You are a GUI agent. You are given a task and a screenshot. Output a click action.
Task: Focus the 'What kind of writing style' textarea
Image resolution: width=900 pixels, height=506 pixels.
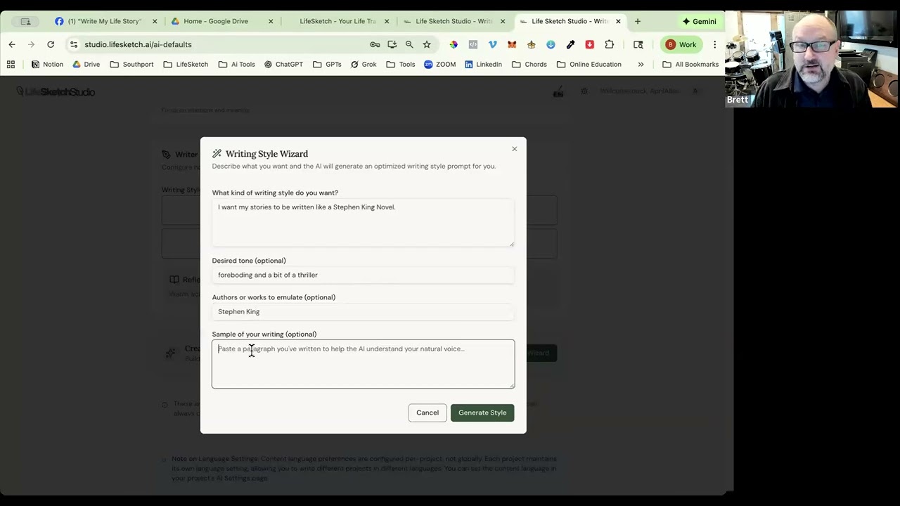[x=363, y=223]
